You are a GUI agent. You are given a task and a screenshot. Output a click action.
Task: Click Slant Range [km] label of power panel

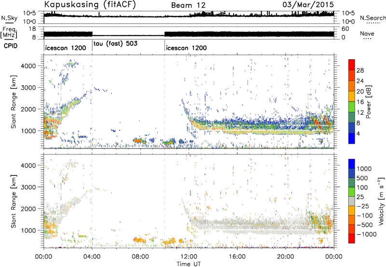pyautogui.click(x=14, y=102)
